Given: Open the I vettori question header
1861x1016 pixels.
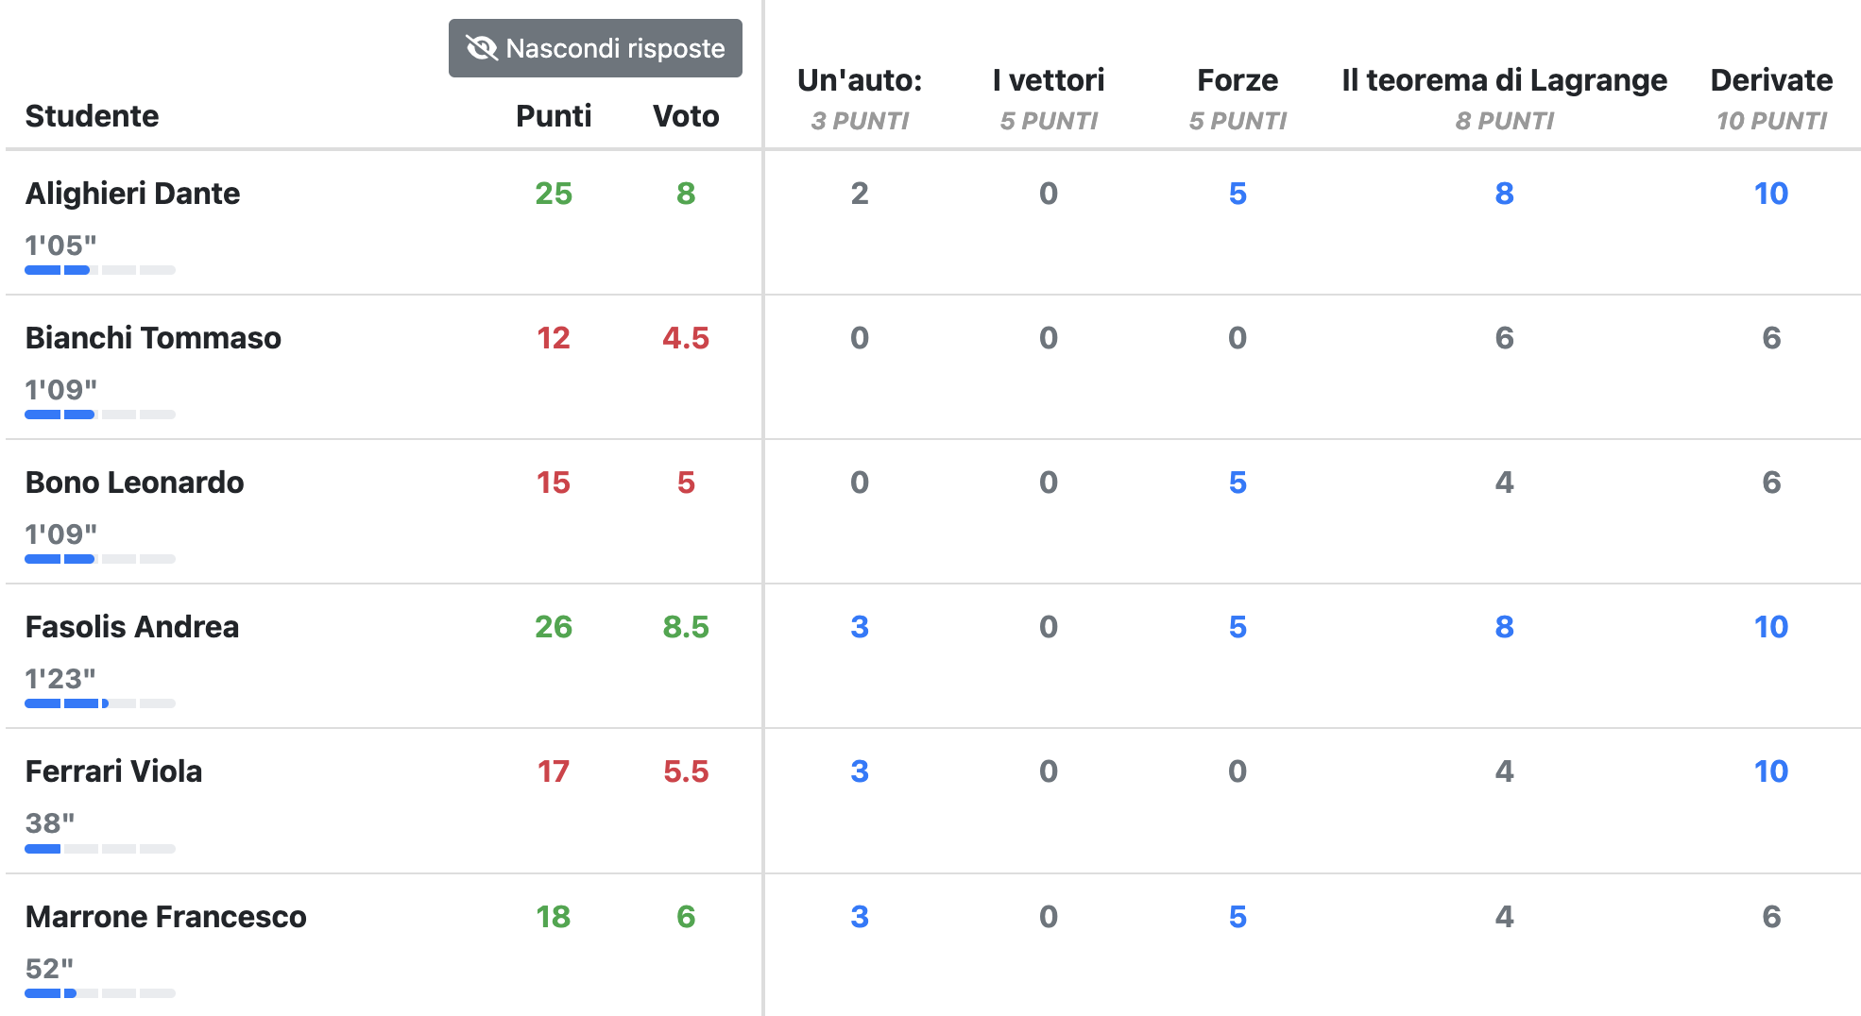Looking at the screenshot, I should pyautogui.click(x=1048, y=81).
